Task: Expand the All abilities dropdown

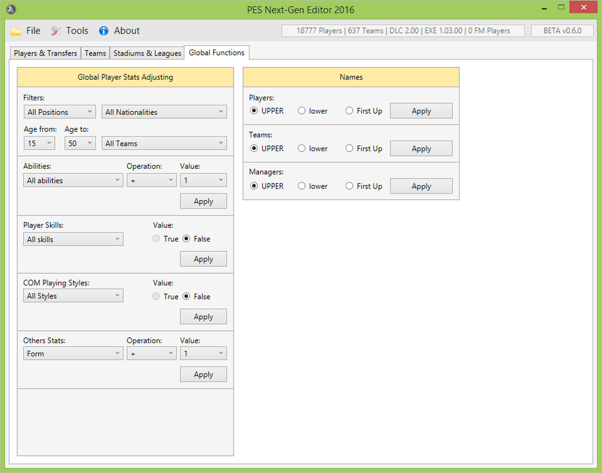Action: pos(73,180)
